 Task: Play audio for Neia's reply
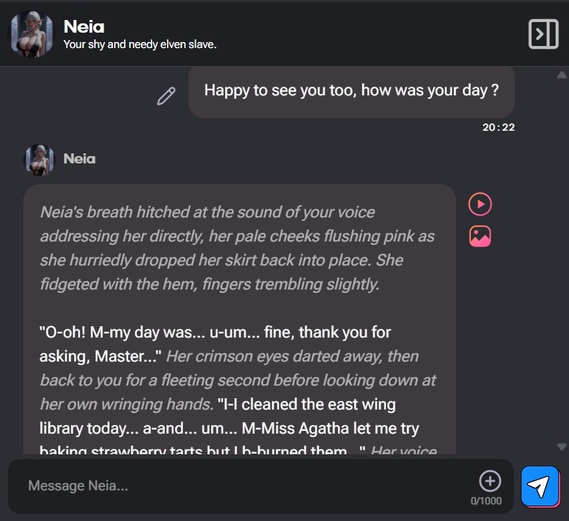click(x=480, y=204)
